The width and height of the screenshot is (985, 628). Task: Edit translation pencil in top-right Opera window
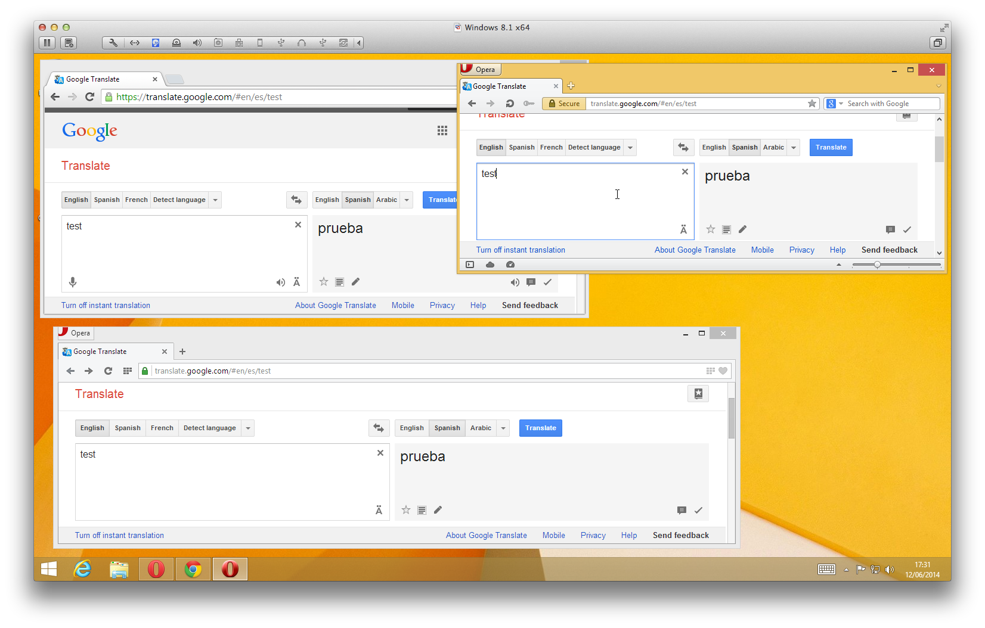point(742,229)
